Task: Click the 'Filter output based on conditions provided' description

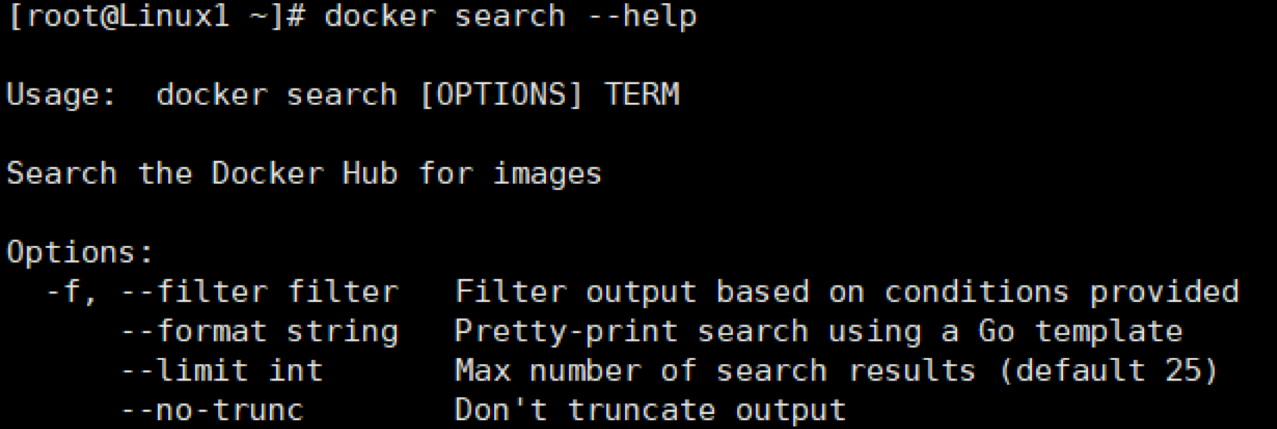Action: click(847, 292)
